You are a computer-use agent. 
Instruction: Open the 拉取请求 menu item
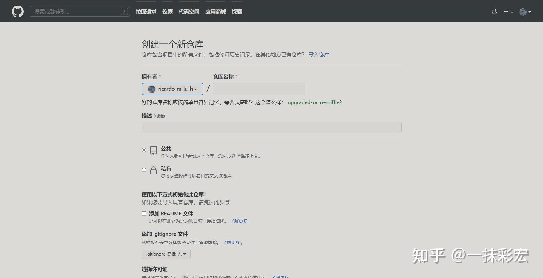coord(146,12)
